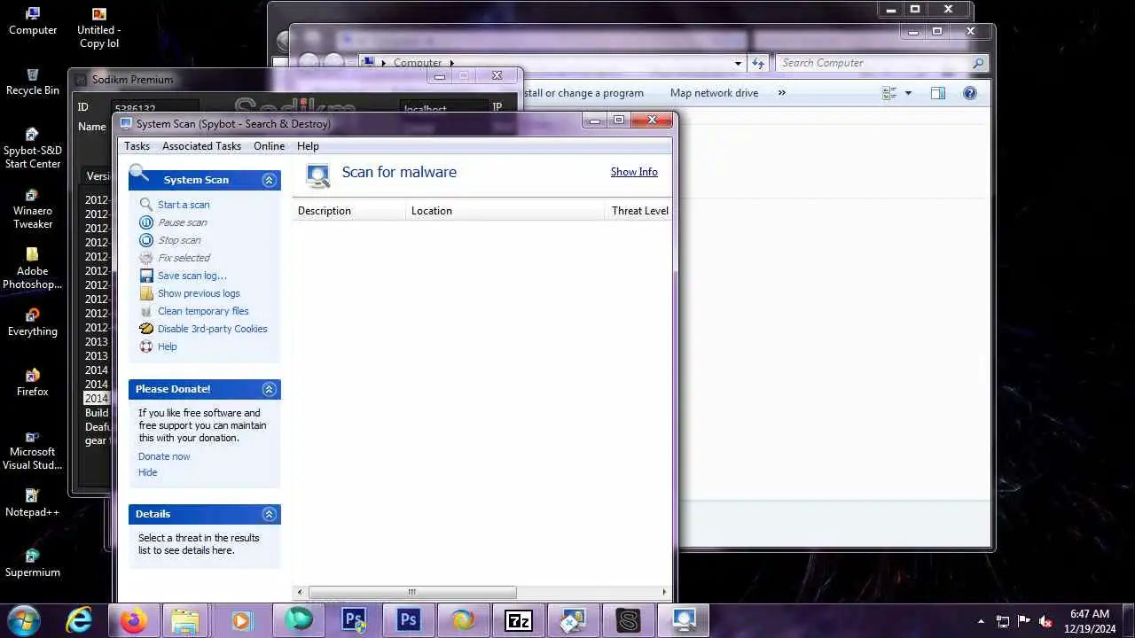The width and height of the screenshot is (1135, 638).
Task: Open Internet Explorer from the taskbar
Action: click(x=79, y=620)
